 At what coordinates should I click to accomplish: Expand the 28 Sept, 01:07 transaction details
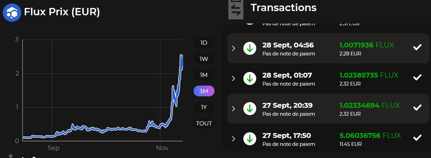coord(234,79)
